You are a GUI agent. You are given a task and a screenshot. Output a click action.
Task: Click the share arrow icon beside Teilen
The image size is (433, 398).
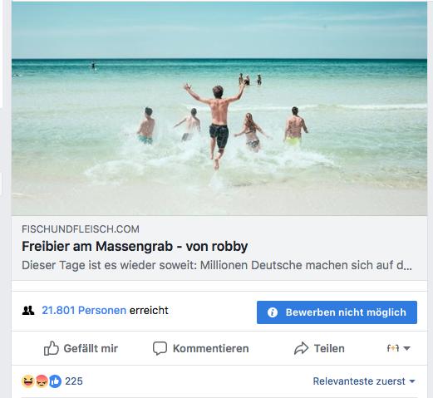(x=301, y=348)
